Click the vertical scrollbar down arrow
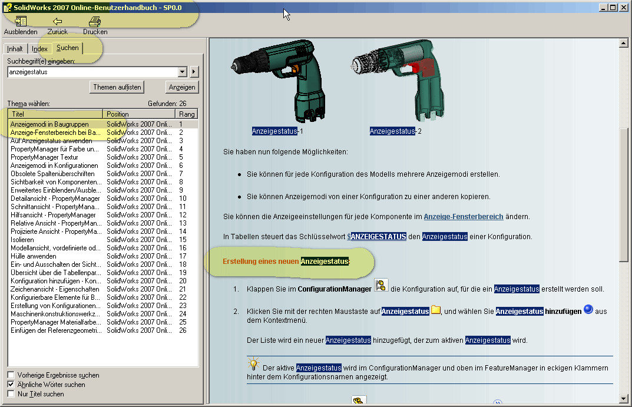 pos(624,399)
